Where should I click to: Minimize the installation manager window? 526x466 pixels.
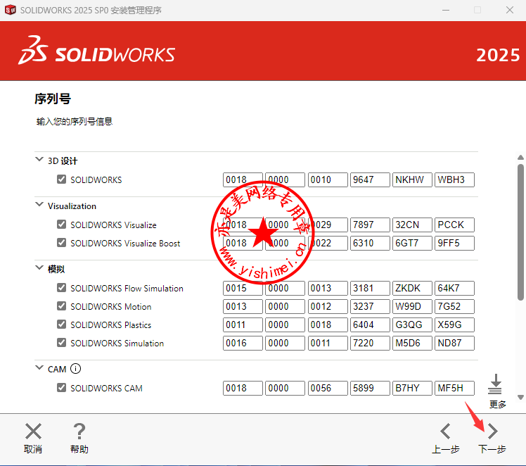pos(446,10)
